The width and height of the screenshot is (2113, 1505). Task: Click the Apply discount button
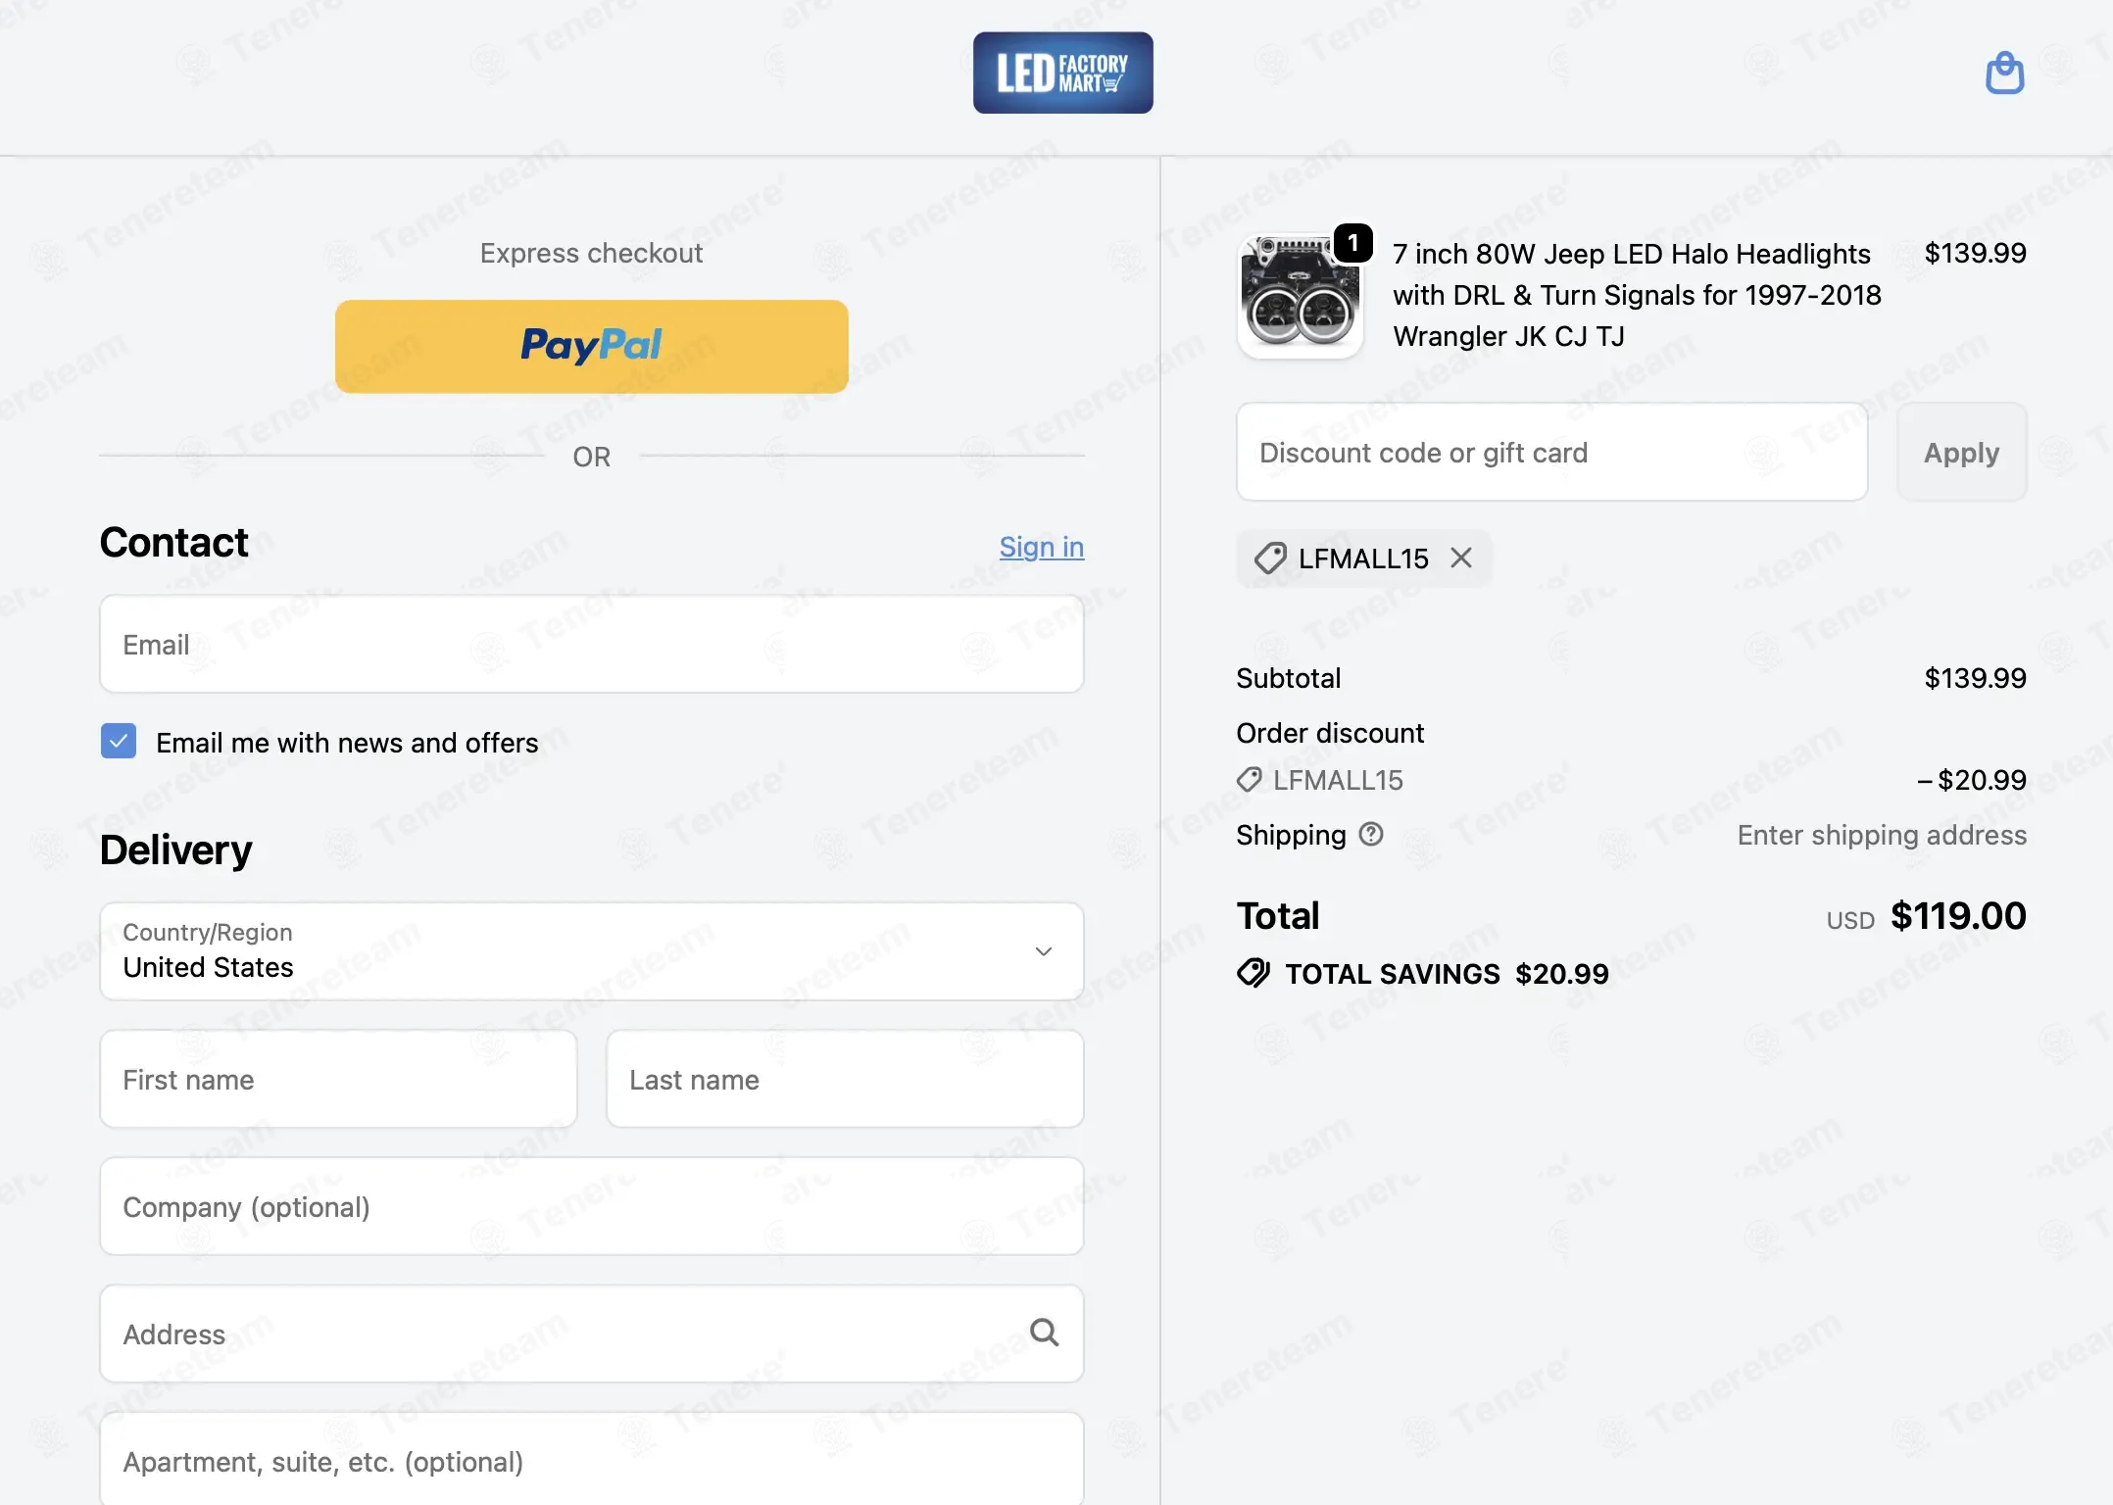coord(1961,452)
